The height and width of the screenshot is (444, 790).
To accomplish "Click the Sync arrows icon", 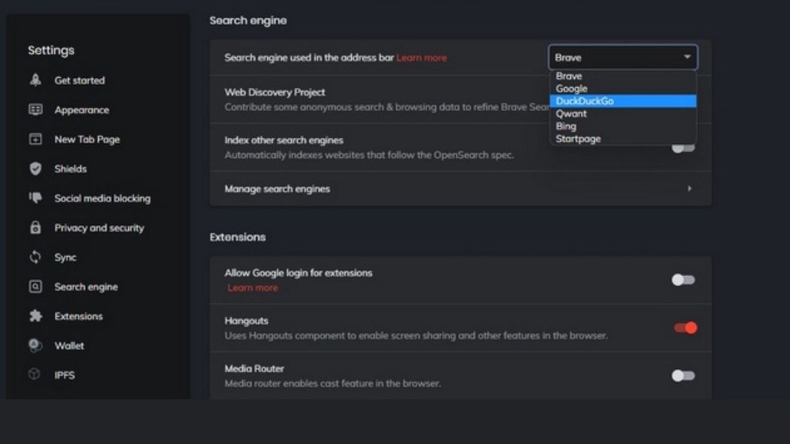I will pyautogui.click(x=35, y=257).
